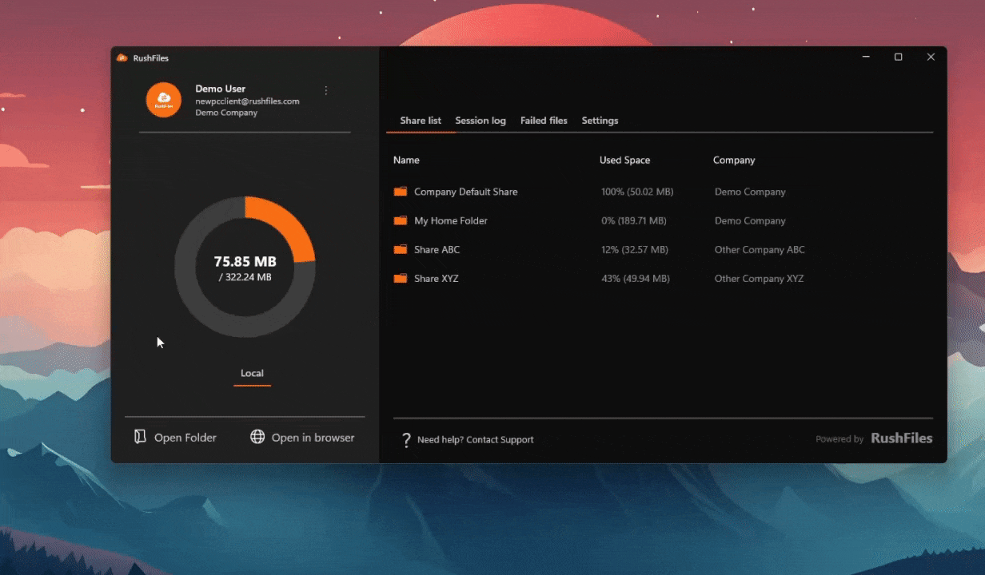This screenshot has height=575, width=985.
Task: Click the Name column header
Action: (x=406, y=160)
